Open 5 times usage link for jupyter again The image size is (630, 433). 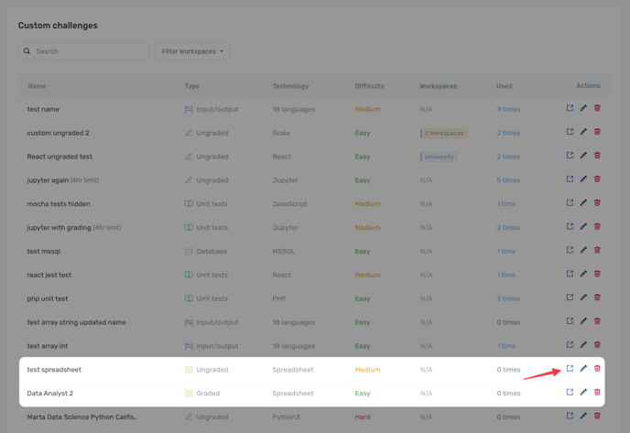(508, 180)
